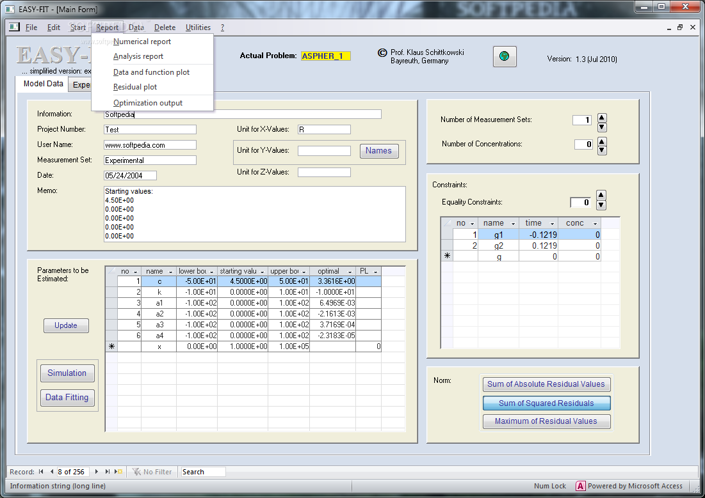
Task: Switch to Model Data tab
Action: tap(43, 84)
